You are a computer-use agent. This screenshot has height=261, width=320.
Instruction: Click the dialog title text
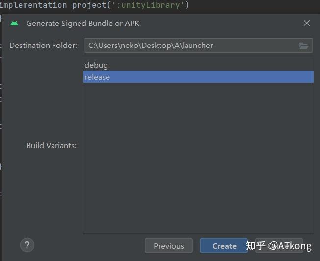point(83,23)
